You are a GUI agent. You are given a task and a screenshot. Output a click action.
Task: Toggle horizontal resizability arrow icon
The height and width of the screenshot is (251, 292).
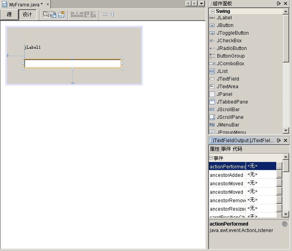tap(105, 15)
